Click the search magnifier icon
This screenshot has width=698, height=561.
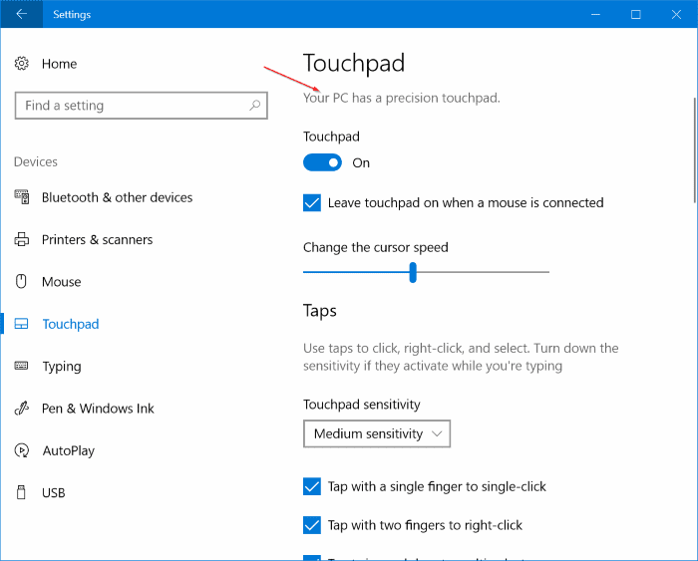click(x=254, y=106)
